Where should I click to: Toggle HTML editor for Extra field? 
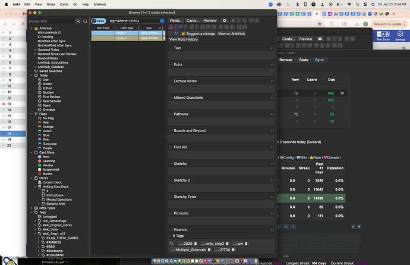[x=273, y=65]
